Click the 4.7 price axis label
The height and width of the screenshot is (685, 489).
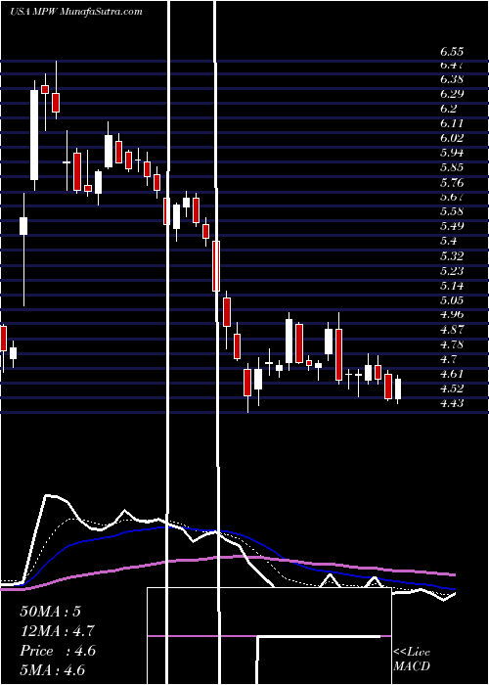click(448, 359)
